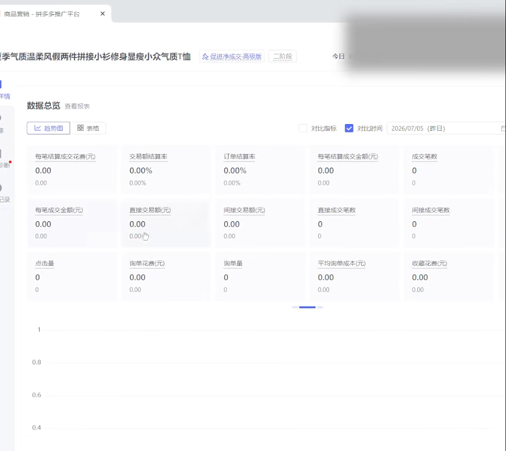Viewport: 506px width, 451px height.
Task: Select the 每笔结算成交花费(元) metric card
Action: click(72, 170)
